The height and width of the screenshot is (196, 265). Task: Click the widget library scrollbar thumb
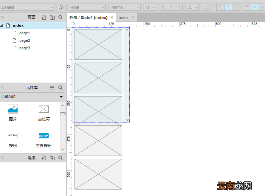click(x=63, y=114)
